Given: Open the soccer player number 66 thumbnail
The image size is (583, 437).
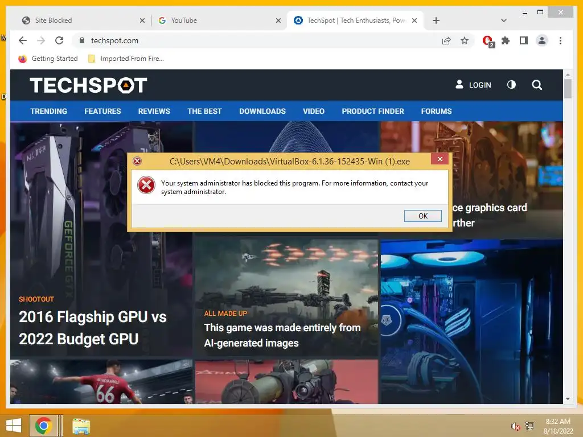Looking at the screenshot, I should [x=101, y=382].
